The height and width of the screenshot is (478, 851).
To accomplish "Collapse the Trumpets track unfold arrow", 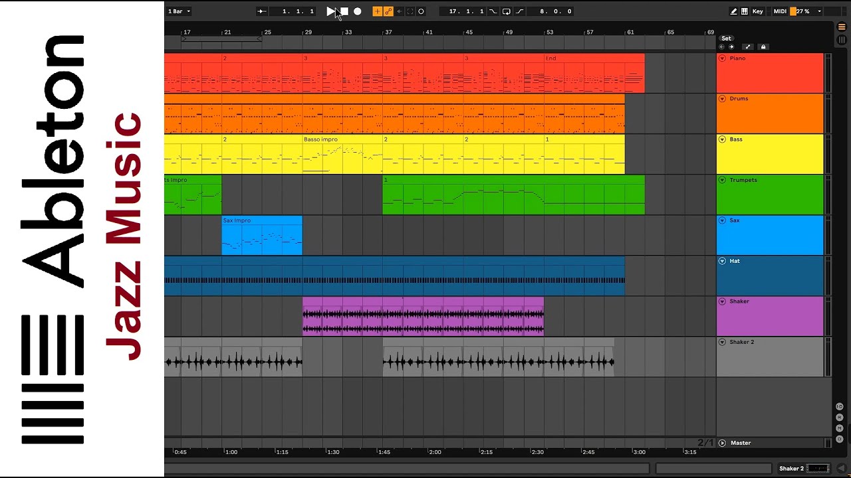I will pyautogui.click(x=723, y=180).
